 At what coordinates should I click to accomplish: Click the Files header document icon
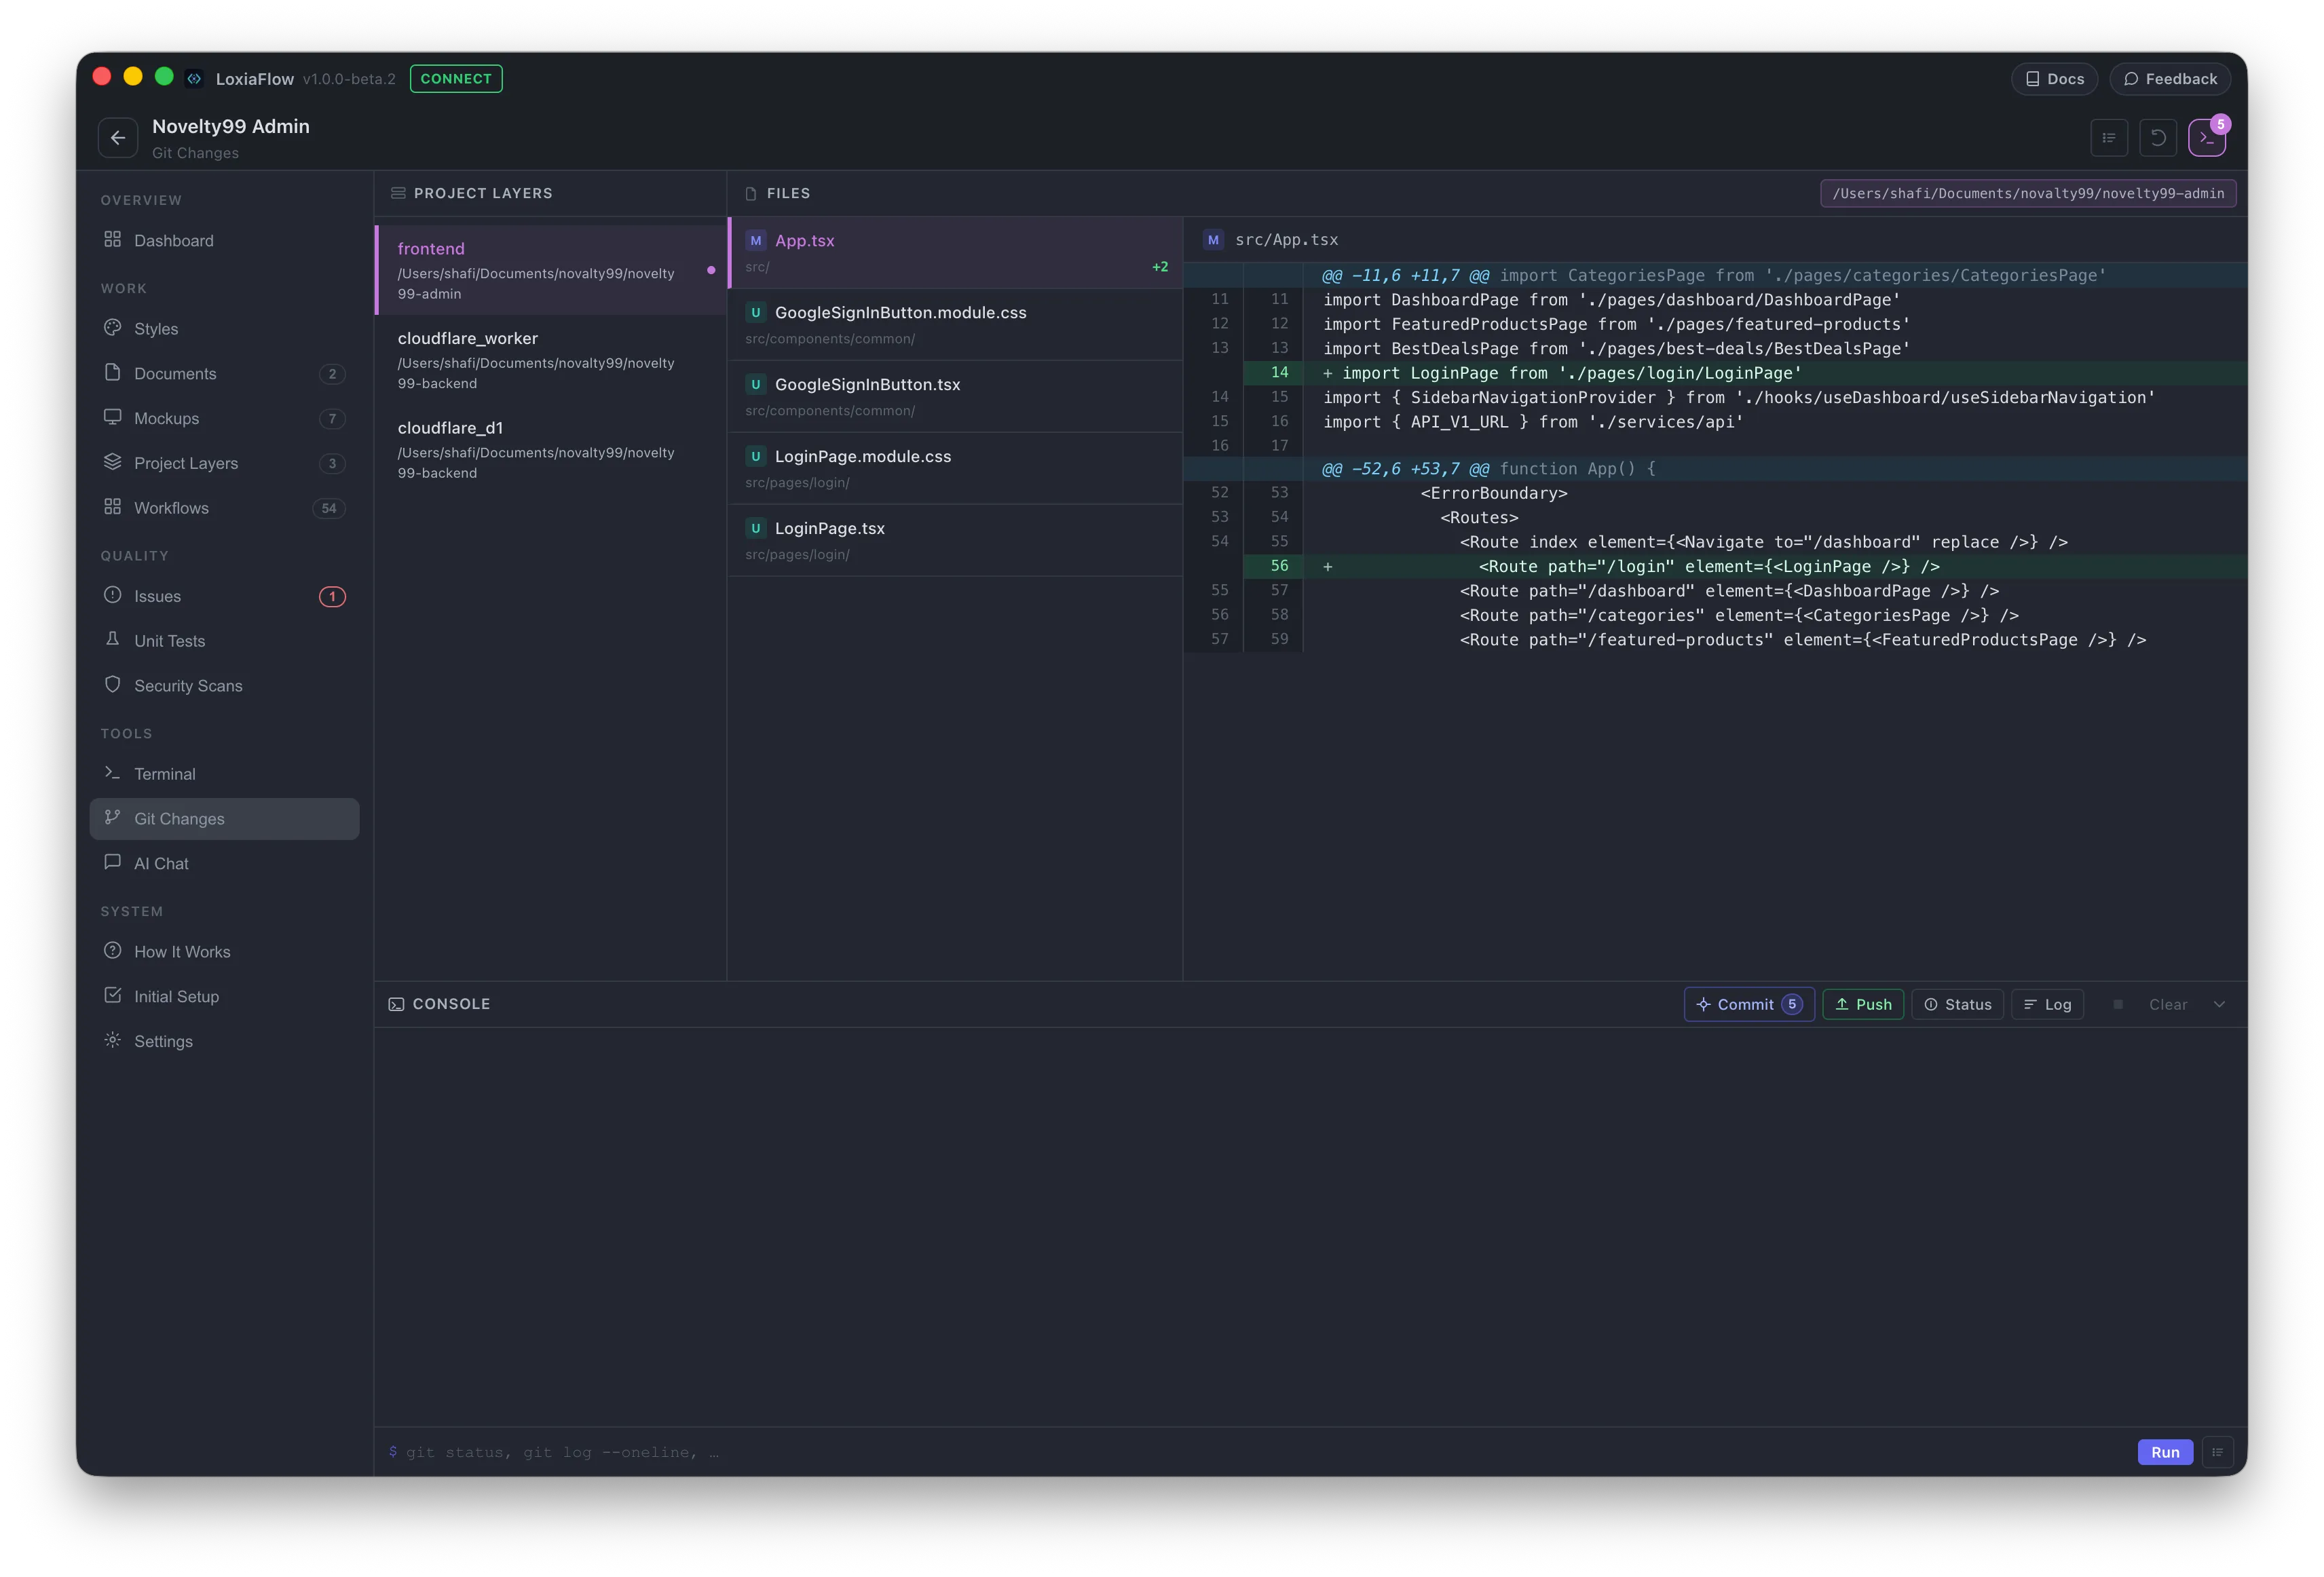point(751,194)
